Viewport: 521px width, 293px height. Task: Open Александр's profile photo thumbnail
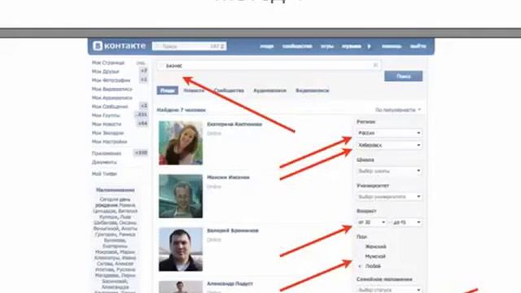[181, 287]
